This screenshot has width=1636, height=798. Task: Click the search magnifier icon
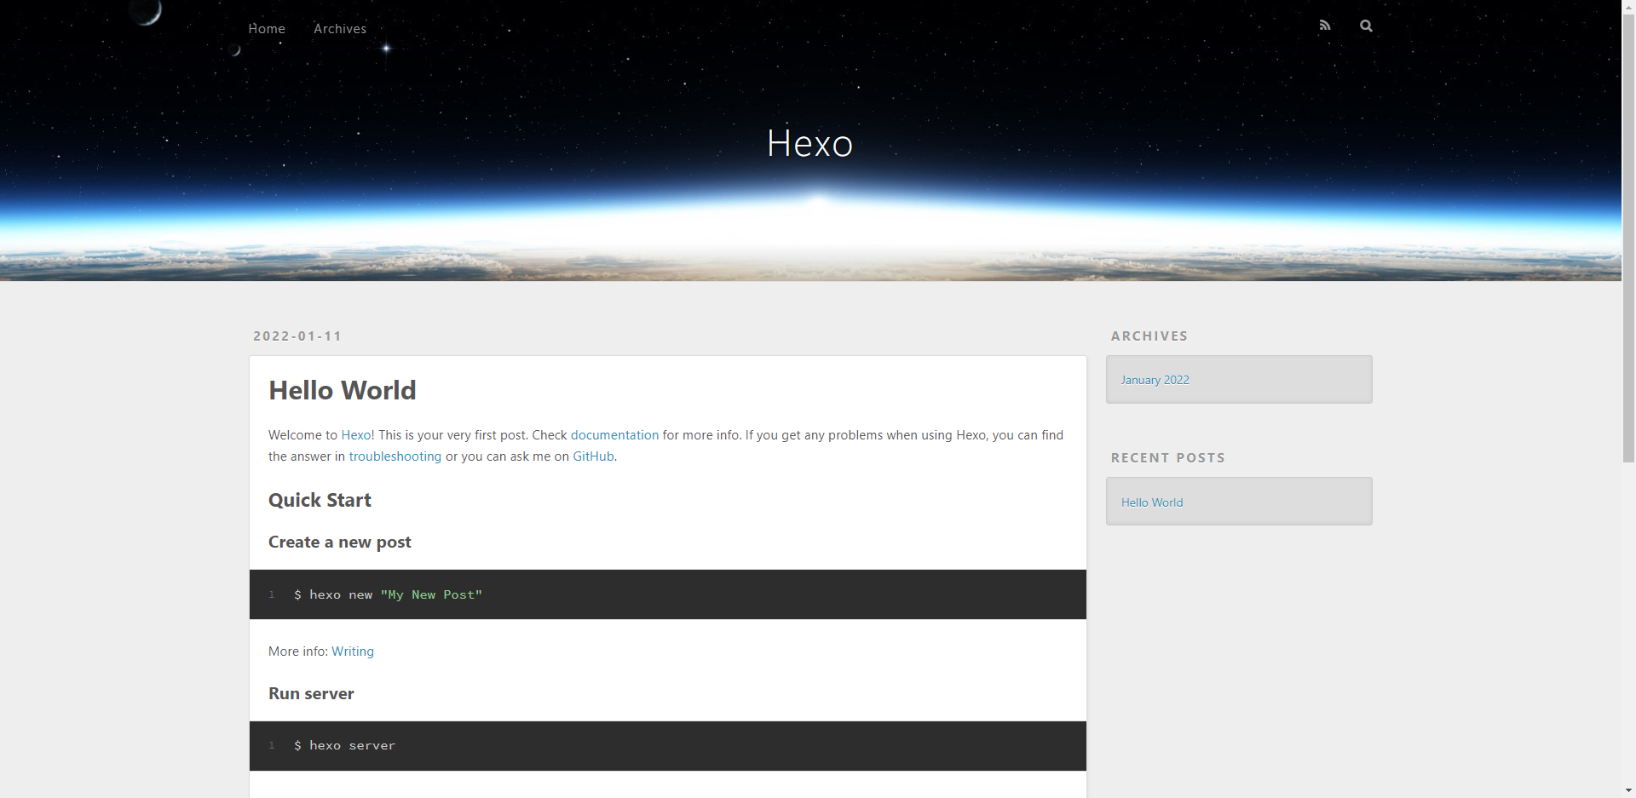click(1366, 26)
